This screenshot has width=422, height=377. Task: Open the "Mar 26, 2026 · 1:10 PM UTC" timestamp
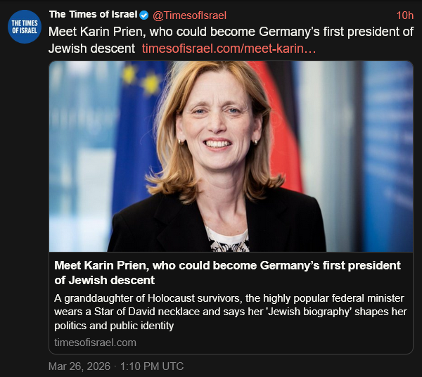pyautogui.click(x=115, y=366)
